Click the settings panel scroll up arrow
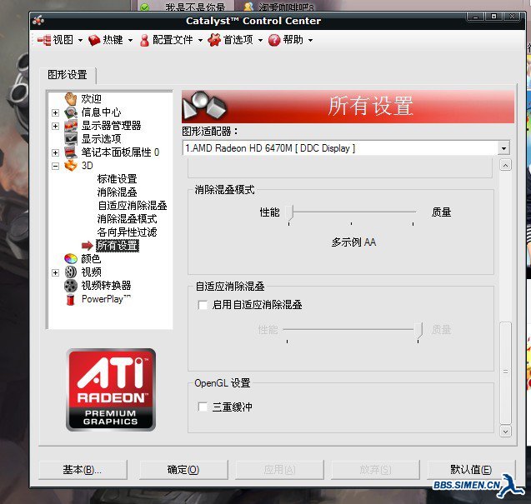The width and height of the screenshot is (531, 504). click(x=505, y=166)
